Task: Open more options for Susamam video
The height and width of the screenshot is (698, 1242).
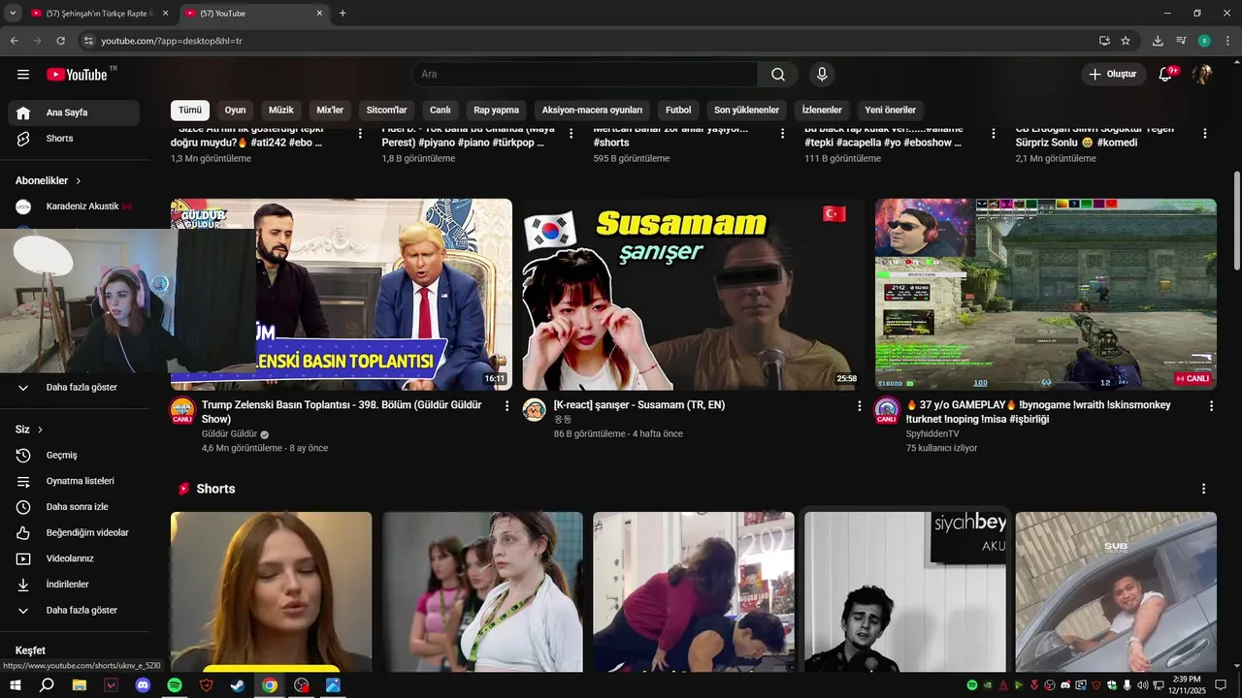Action: [859, 406]
